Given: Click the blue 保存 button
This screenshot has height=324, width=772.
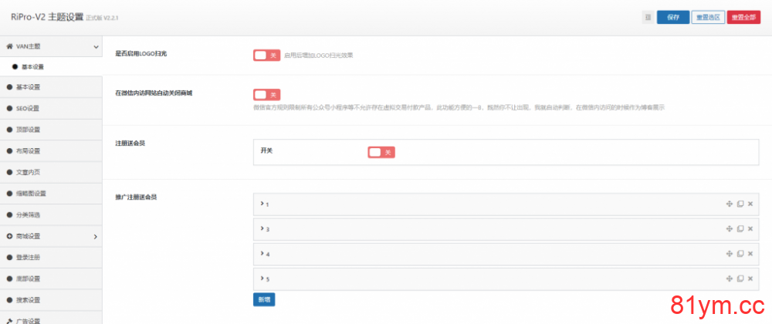Looking at the screenshot, I should (672, 18).
